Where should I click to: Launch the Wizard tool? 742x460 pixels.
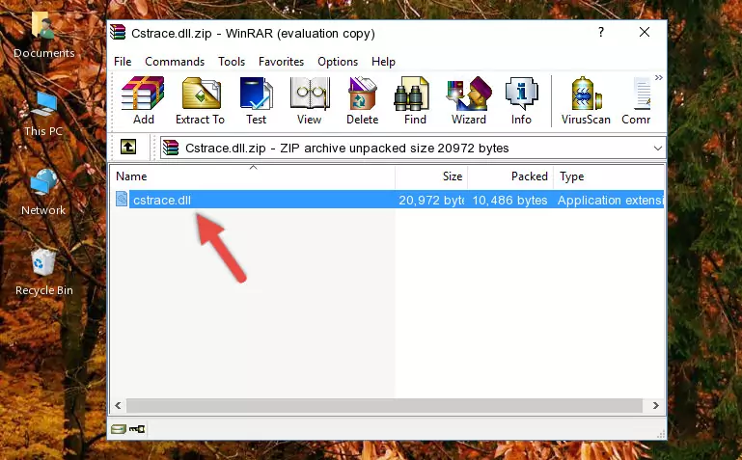point(469,100)
